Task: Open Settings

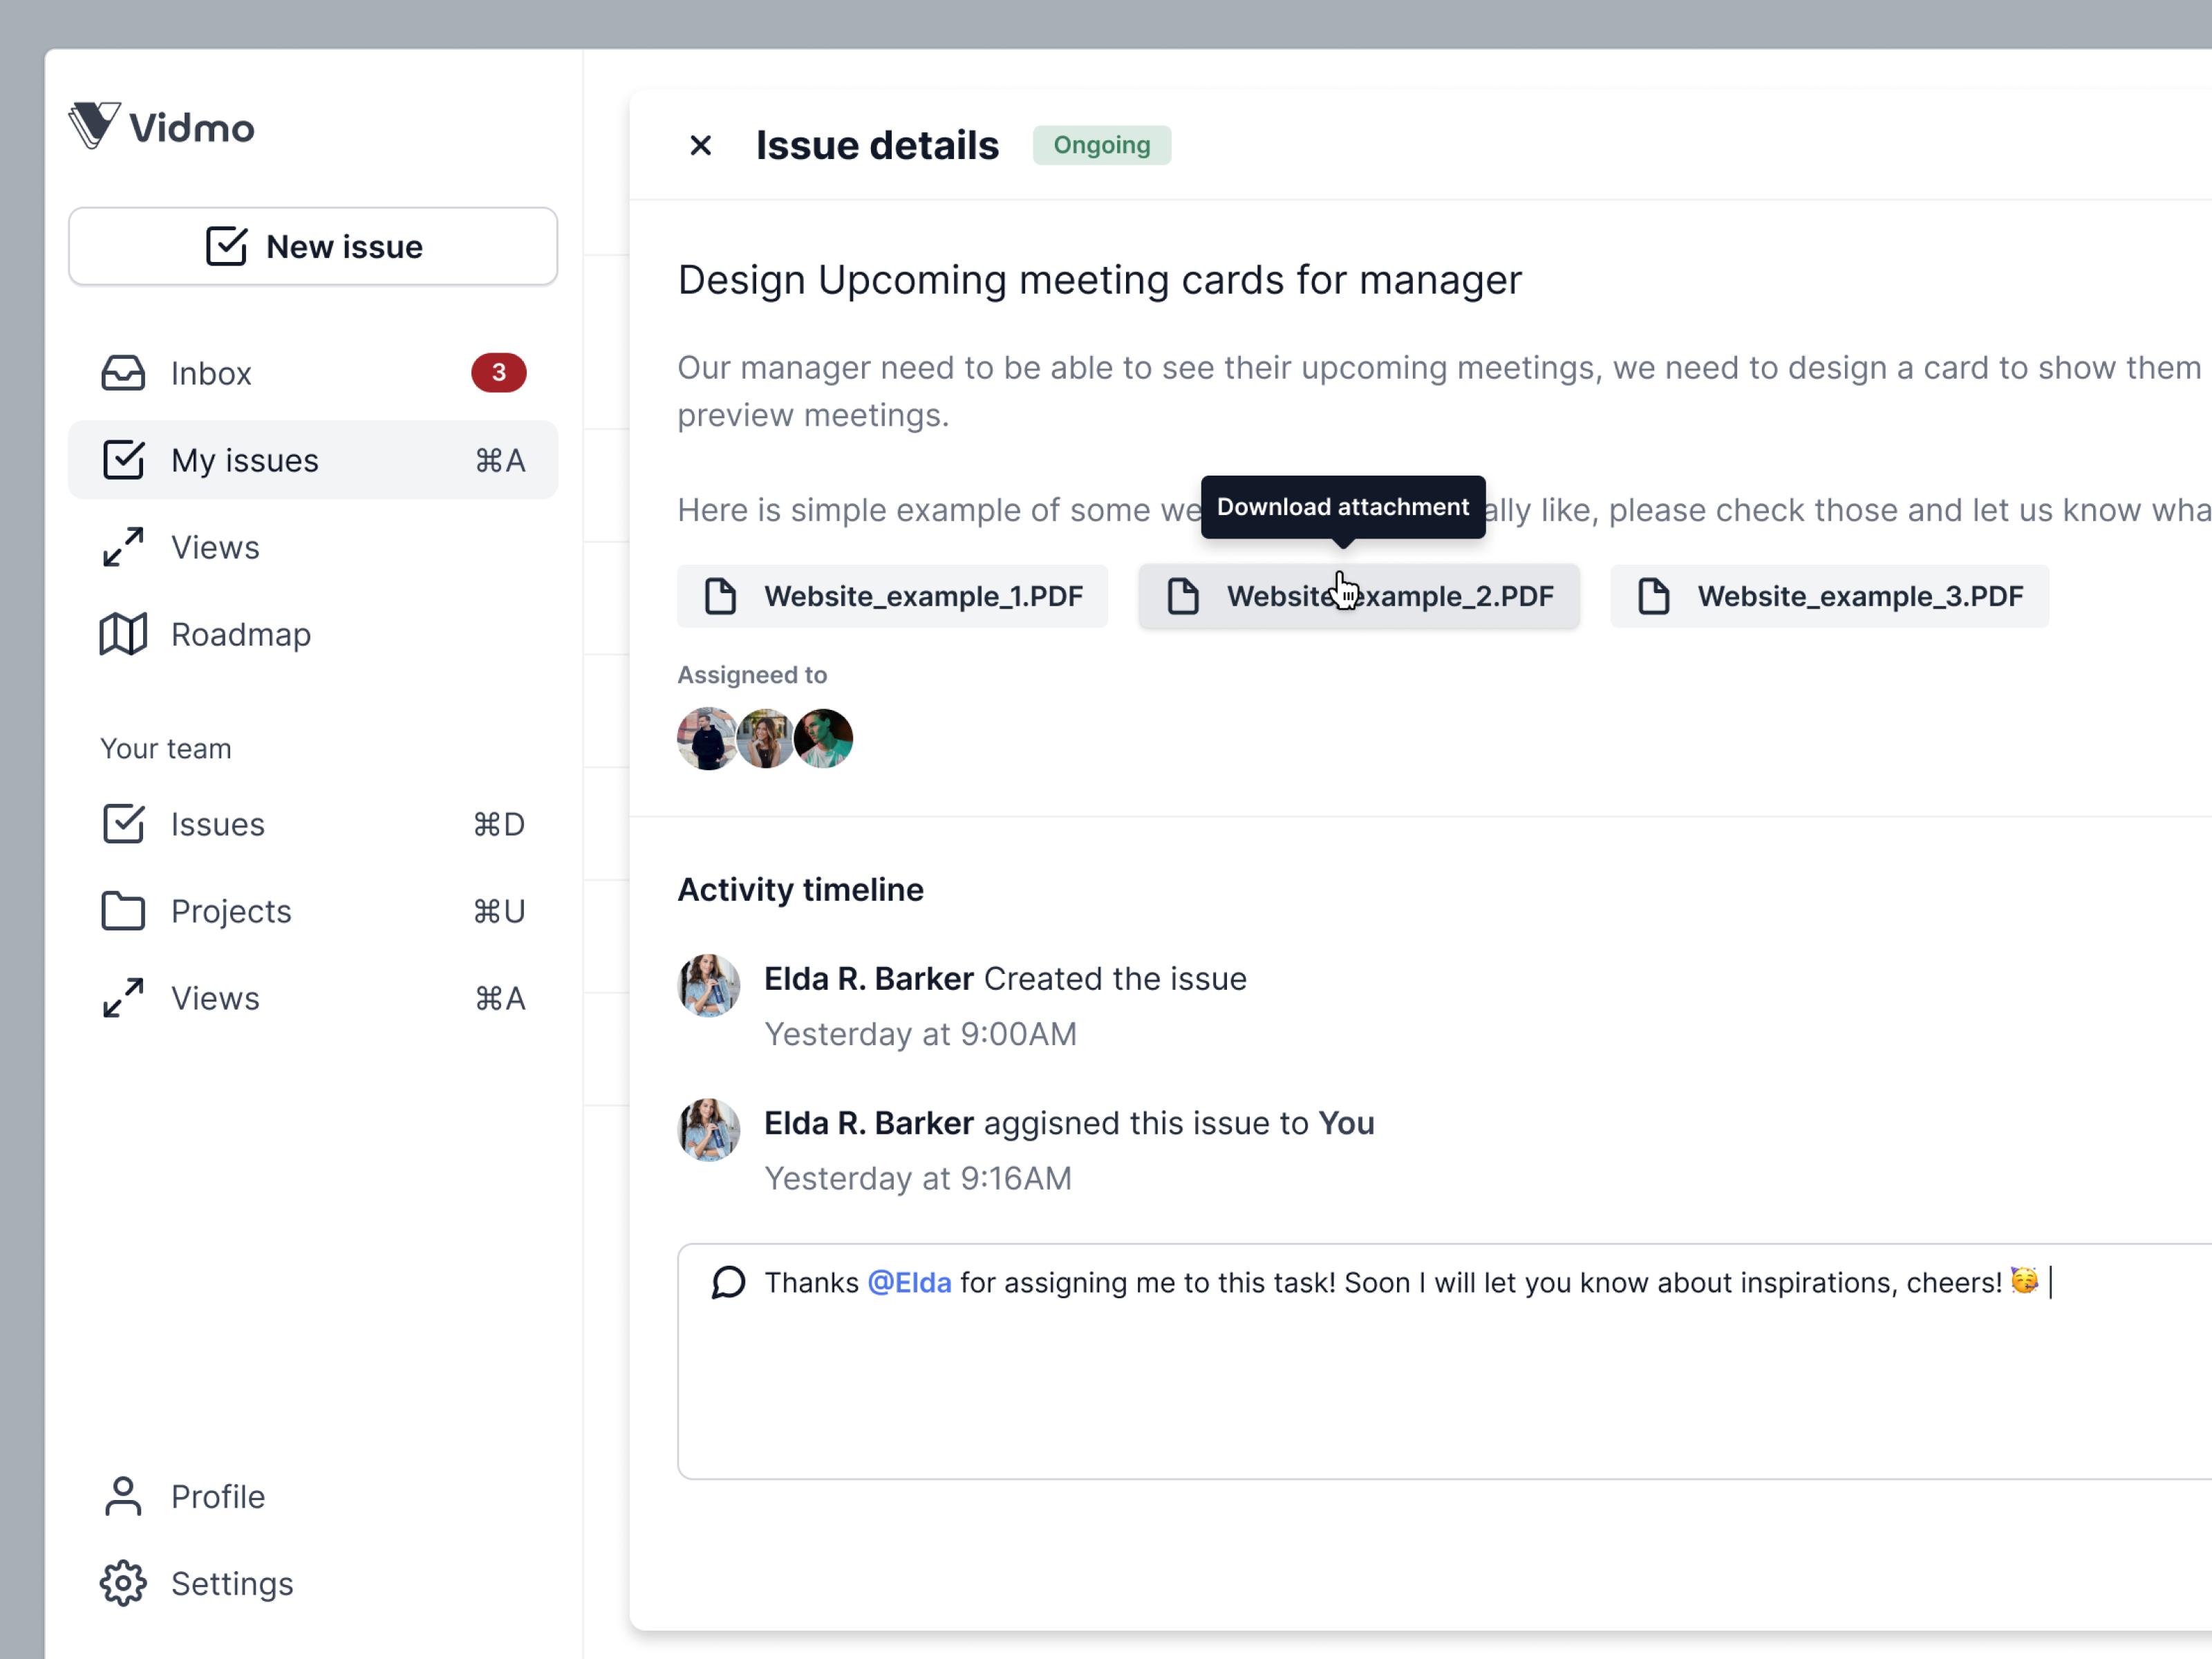Action: 232,1584
